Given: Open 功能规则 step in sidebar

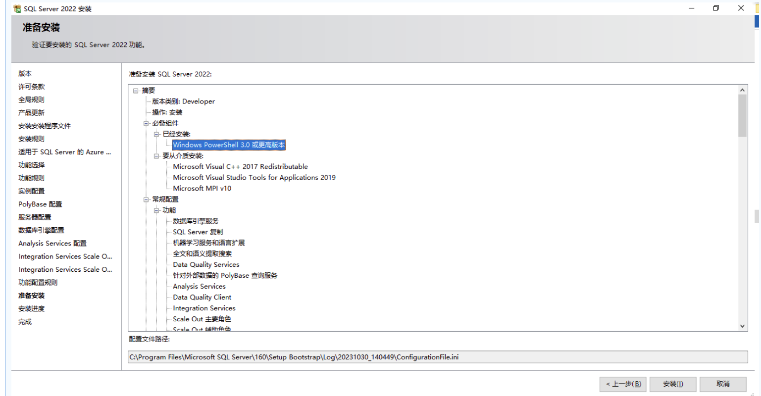Looking at the screenshot, I should pos(31,178).
